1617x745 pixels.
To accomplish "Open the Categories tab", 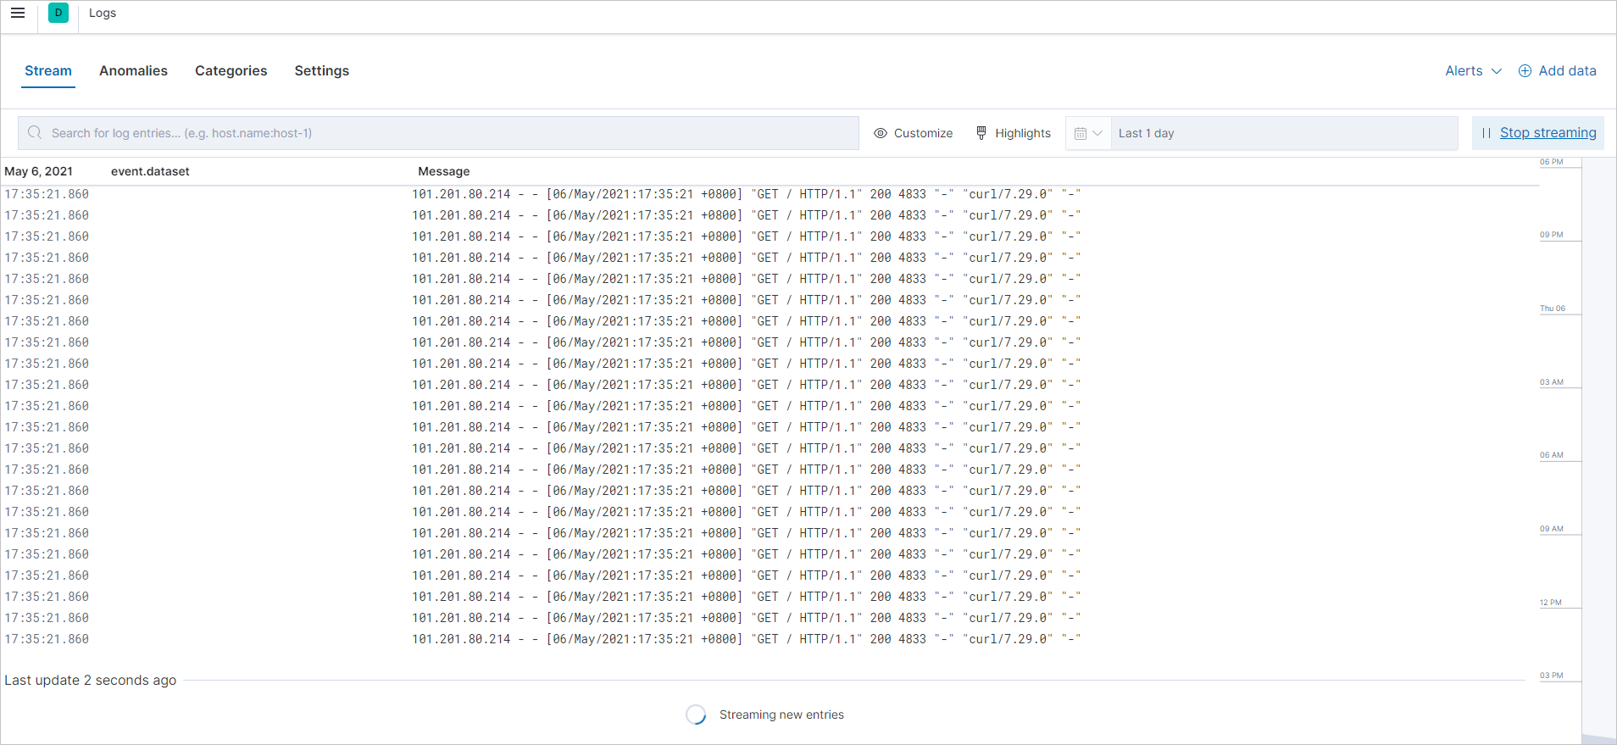I will click(231, 71).
